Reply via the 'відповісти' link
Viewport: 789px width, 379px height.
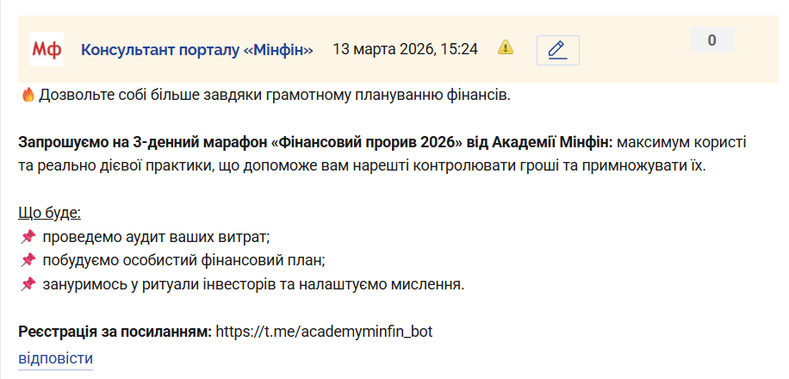pyautogui.click(x=55, y=358)
